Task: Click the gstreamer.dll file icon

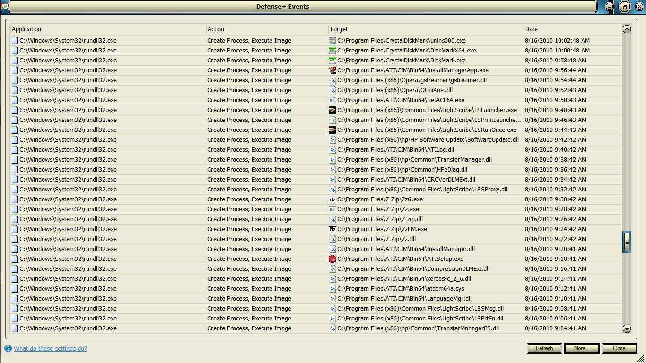Action: [332, 80]
